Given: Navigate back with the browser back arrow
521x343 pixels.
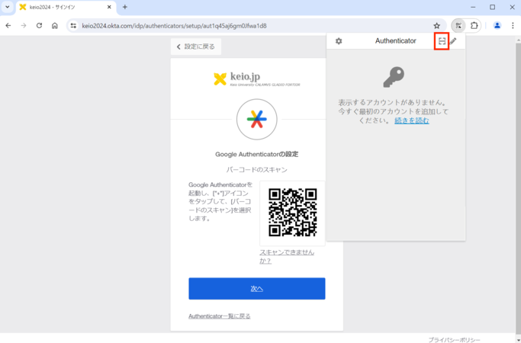Looking at the screenshot, I should pos(8,26).
